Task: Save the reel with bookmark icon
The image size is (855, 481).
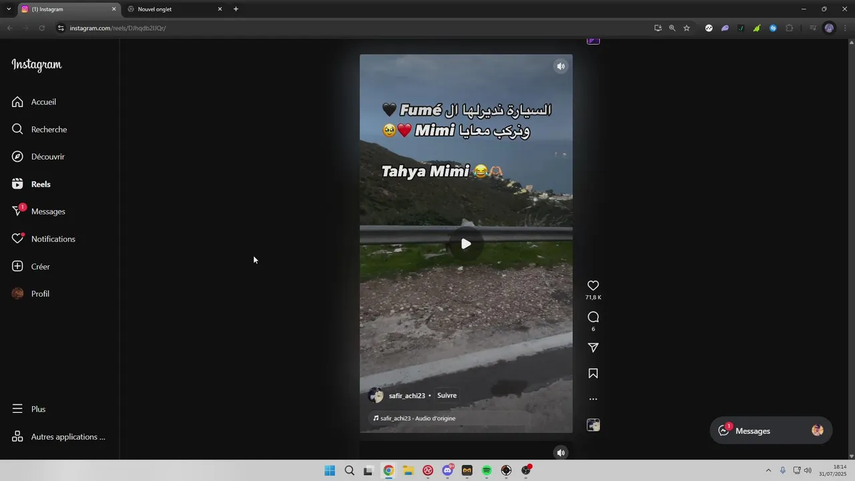Action: pyautogui.click(x=593, y=373)
